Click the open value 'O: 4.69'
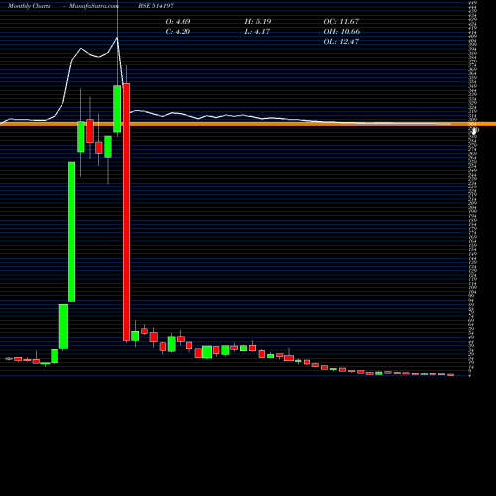Image resolution: width=496 pixels, height=496 pixels. coord(178,21)
